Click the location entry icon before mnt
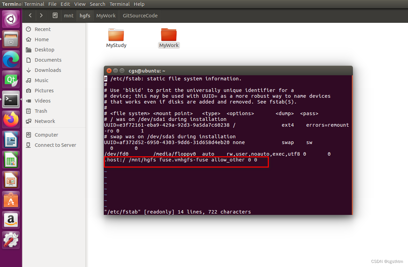408x267 pixels. (x=55, y=15)
